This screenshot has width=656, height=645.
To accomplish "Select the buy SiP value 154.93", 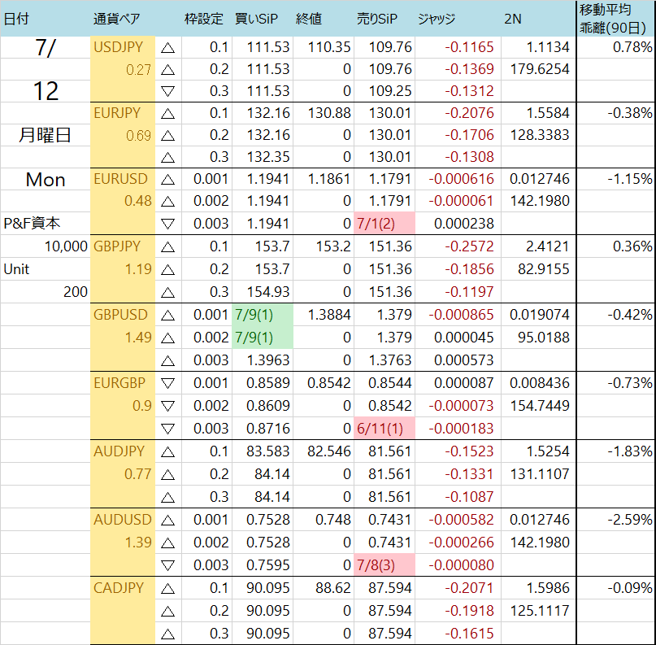I will (x=268, y=292).
